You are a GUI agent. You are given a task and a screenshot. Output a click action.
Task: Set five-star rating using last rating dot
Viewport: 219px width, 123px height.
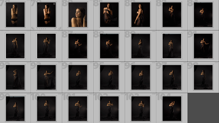click(45, 28)
